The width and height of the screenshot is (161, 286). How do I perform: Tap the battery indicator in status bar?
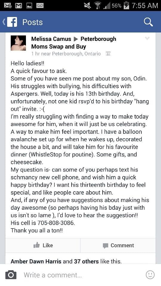[126, 5]
